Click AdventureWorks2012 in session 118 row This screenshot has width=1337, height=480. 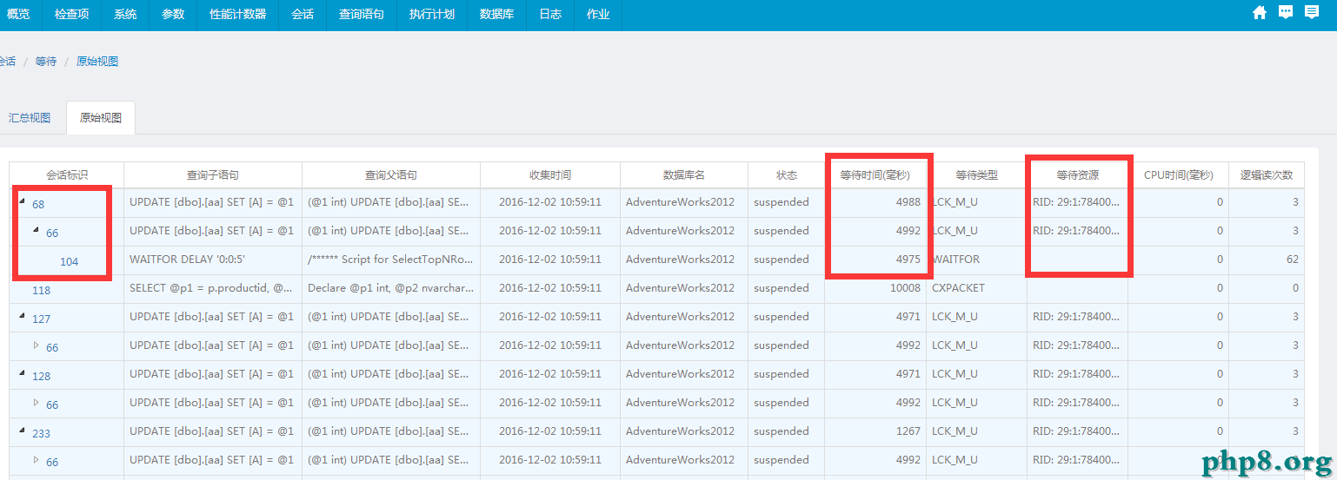click(x=680, y=288)
